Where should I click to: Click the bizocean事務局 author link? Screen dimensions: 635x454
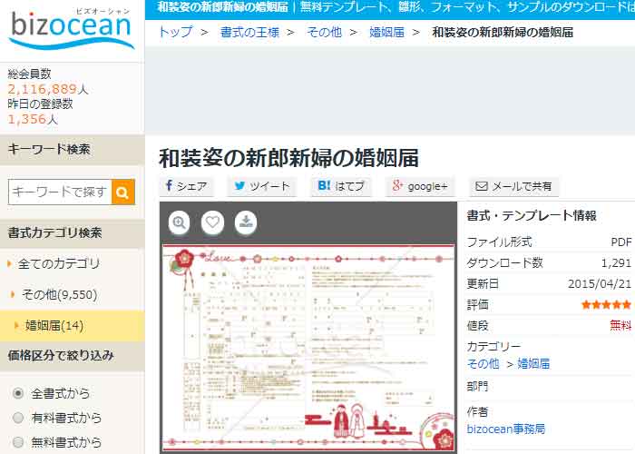(506, 429)
